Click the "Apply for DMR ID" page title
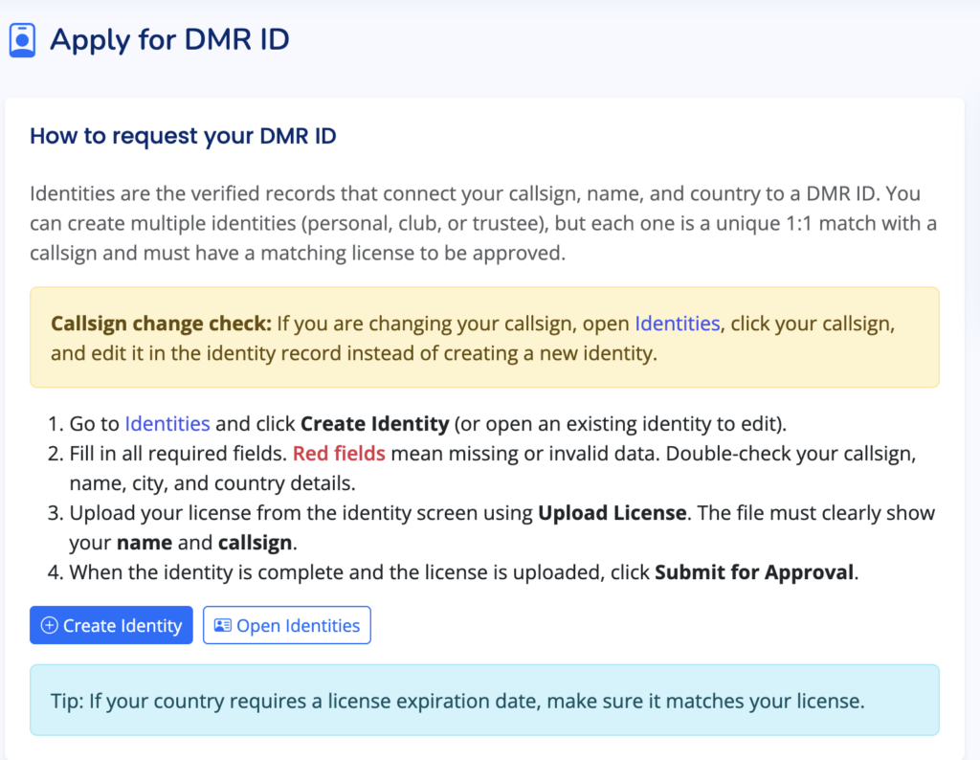The image size is (980, 760). pos(169,40)
